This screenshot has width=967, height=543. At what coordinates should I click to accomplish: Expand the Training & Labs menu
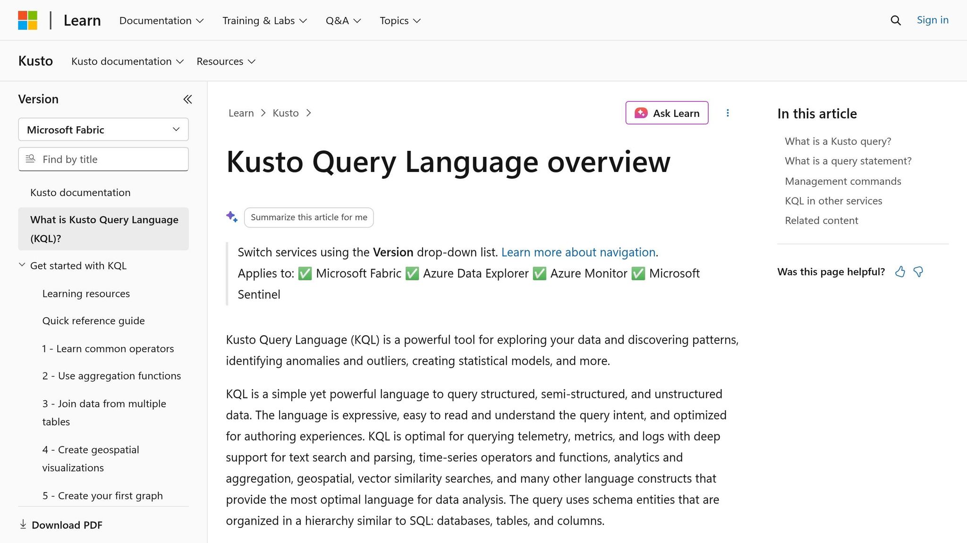click(265, 20)
